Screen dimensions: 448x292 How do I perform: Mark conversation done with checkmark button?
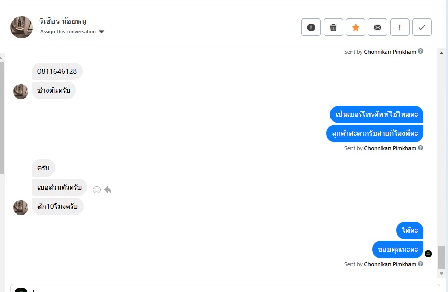(x=422, y=28)
